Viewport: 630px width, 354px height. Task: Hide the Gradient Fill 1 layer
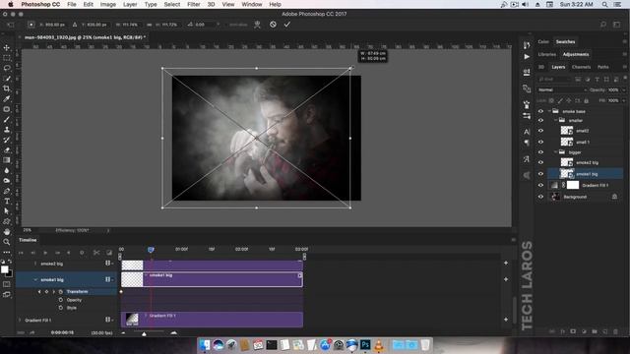540,185
